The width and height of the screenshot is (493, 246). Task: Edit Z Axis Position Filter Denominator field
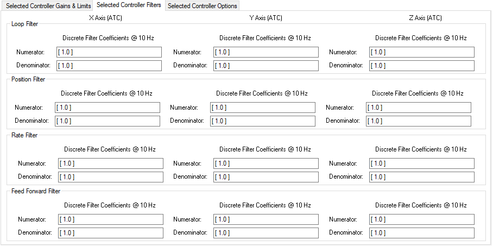pyautogui.click(x=418, y=121)
